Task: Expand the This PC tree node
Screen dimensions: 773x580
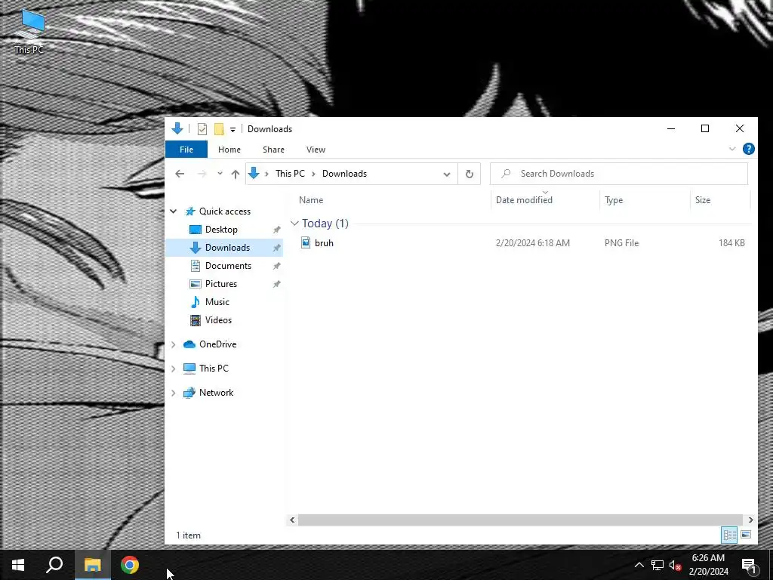Action: [174, 369]
